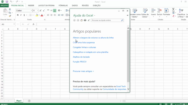Click forward arrow in Ajuda do Excel
Viewport: 188px width, 105px height.
pyautogui.click(x=78, y=20)
